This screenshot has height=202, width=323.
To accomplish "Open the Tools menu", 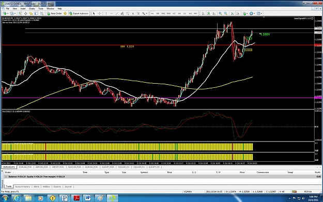I will tap(41, 9).
